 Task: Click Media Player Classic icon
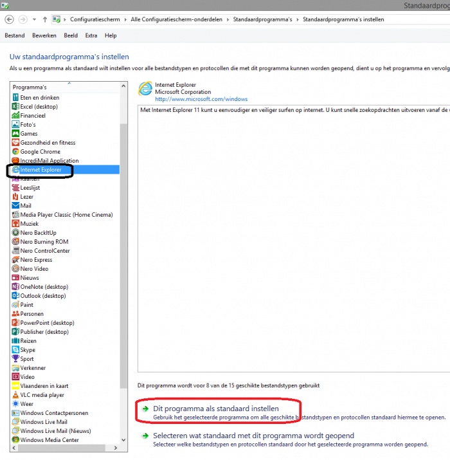(15, 215)
